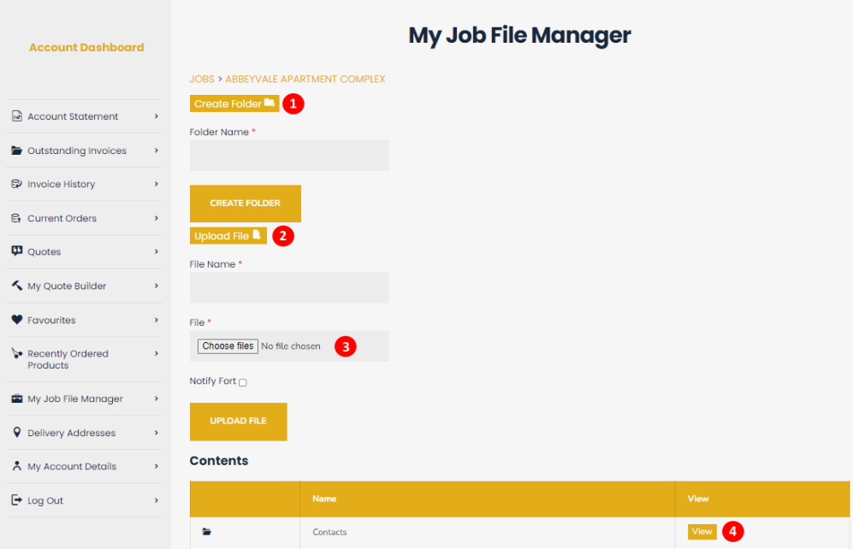The width and height of the screenshot is (853, 549).
Task: Click the Delivery Addresses location pin icon
Action: pyautogui.click(x=15, y=433)
